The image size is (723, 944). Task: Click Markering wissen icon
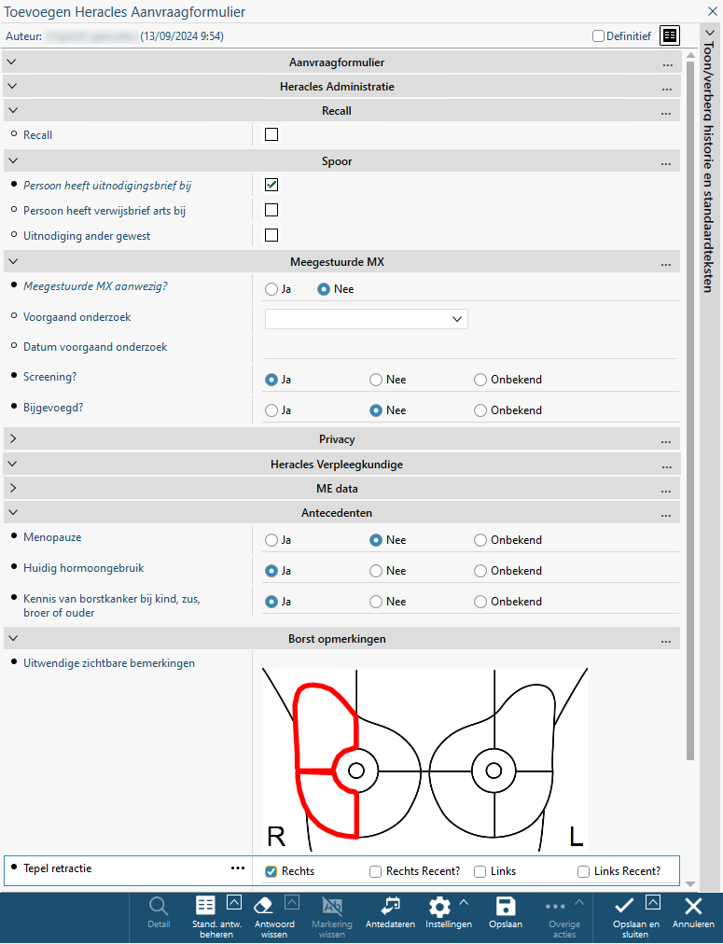(332, 906)
